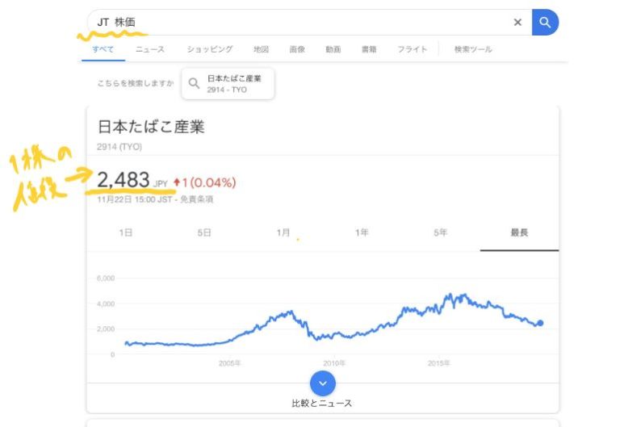
Task: Switch chart to 1月 range
Action: [x=283, y=232]
